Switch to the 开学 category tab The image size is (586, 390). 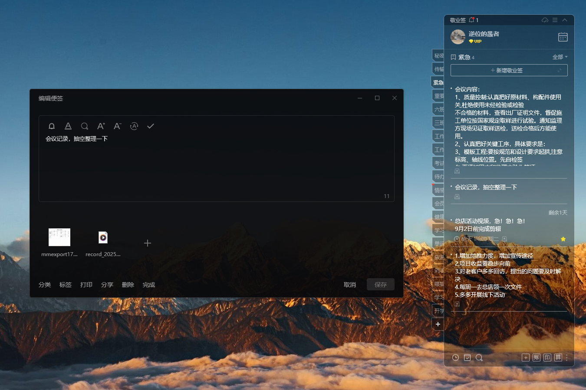click(x=438, y=311)
